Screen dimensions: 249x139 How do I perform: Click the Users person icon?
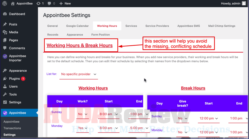5,87
